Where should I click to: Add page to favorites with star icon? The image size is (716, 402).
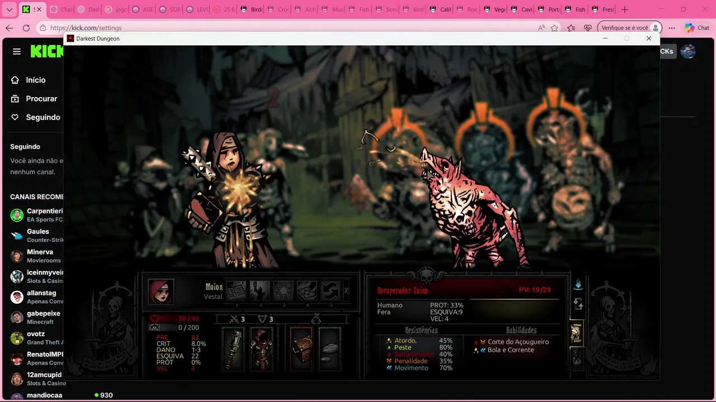click(554, 28)
